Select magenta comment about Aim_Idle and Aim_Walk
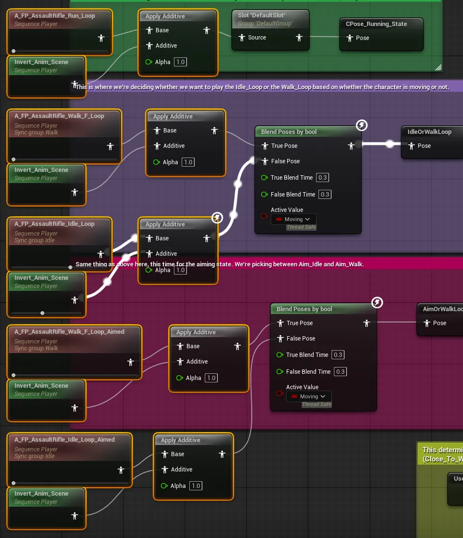Screen dimensions: 463x538 220,264
